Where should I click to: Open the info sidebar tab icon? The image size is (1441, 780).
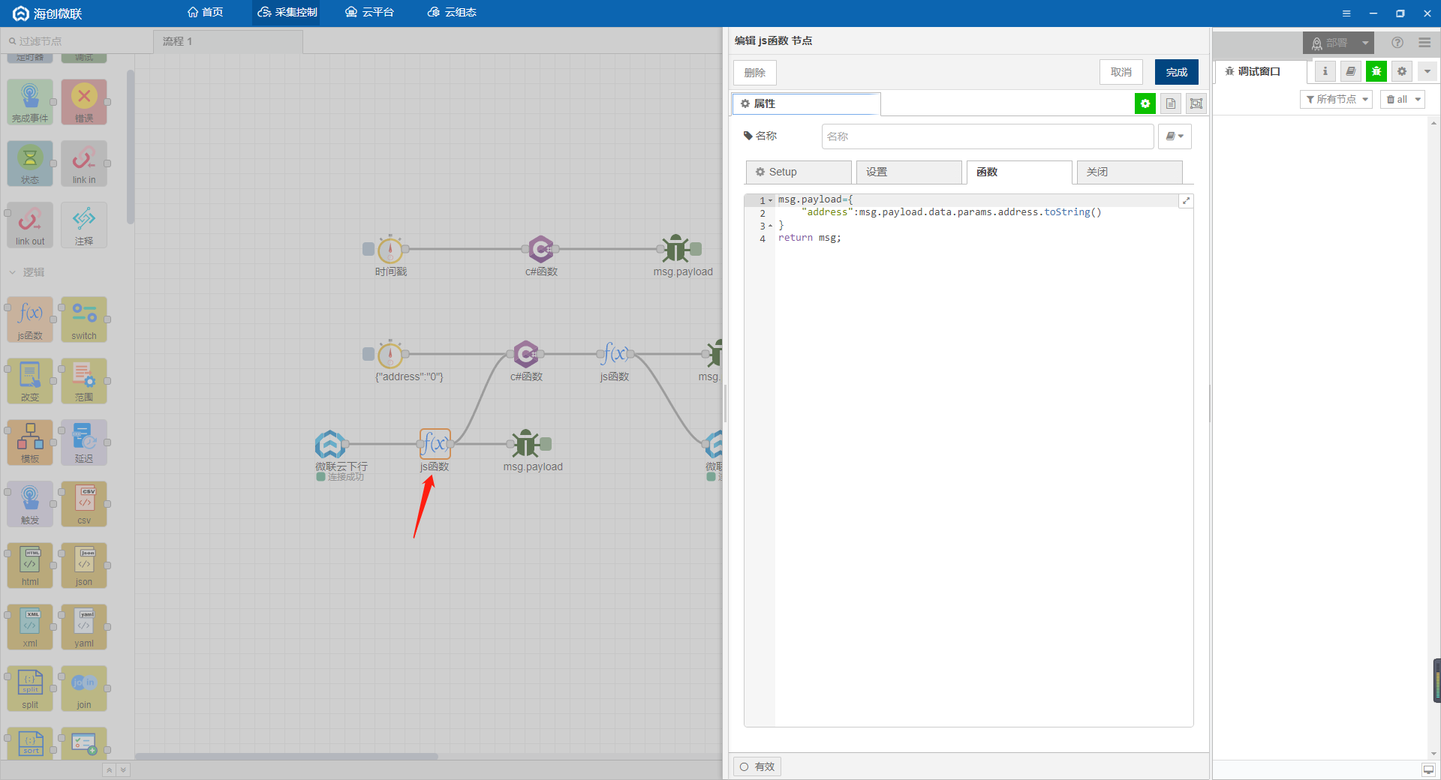click(1325, 71)
